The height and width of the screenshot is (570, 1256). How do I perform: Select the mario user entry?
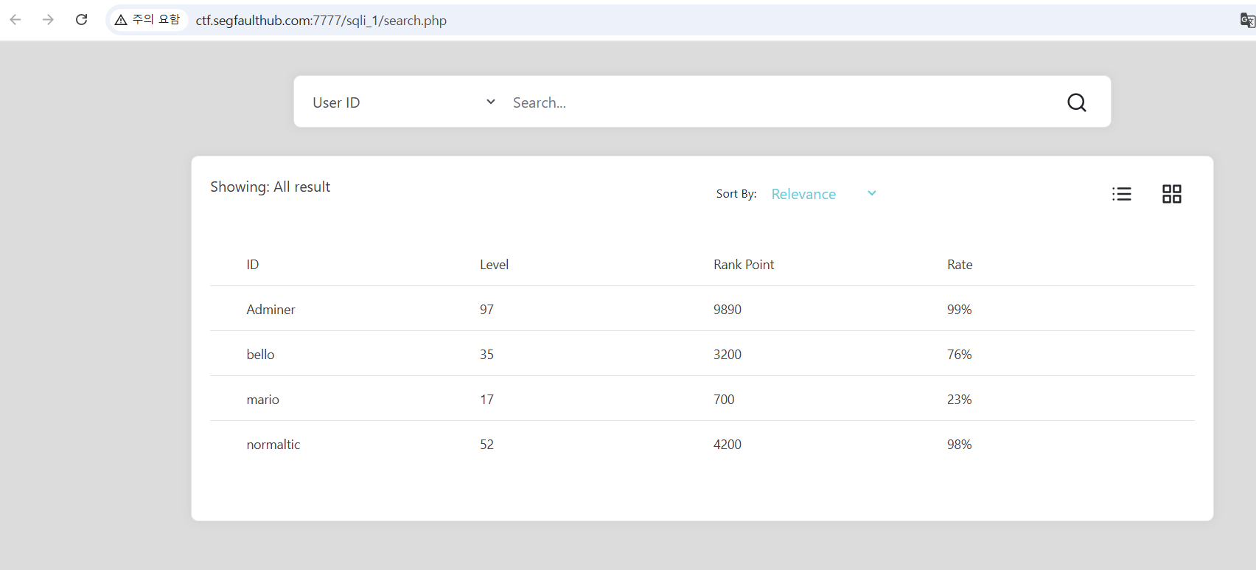point(262,400)
